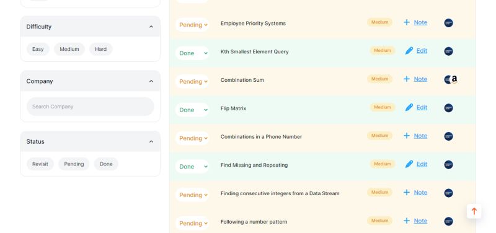Toggle the Done status filter chip

pos(106,164)
